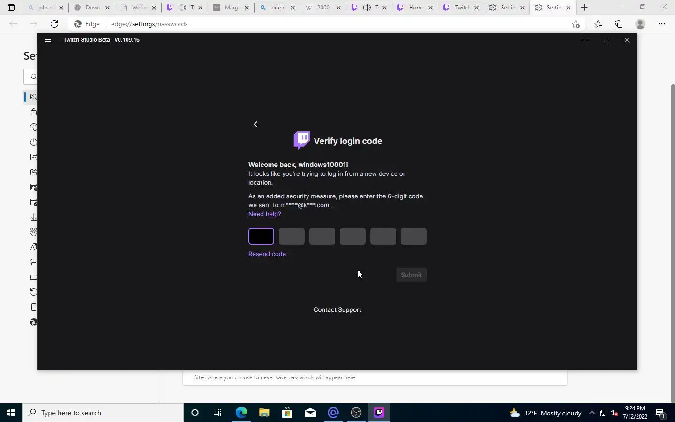Select the phone devices icon in sidebar

tap(33, 307)
